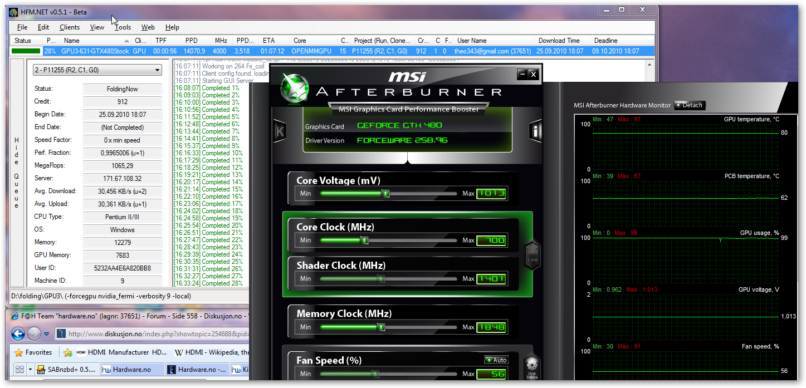Click the Fan Speed value field 56
The height and width of the screenshot is (388, 806).
tap(491, 374)
